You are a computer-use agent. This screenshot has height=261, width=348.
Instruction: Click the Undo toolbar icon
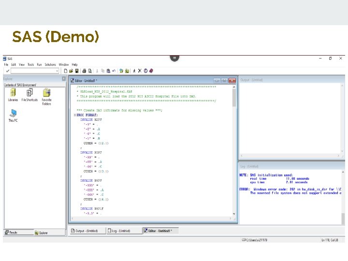click(114, 71)
